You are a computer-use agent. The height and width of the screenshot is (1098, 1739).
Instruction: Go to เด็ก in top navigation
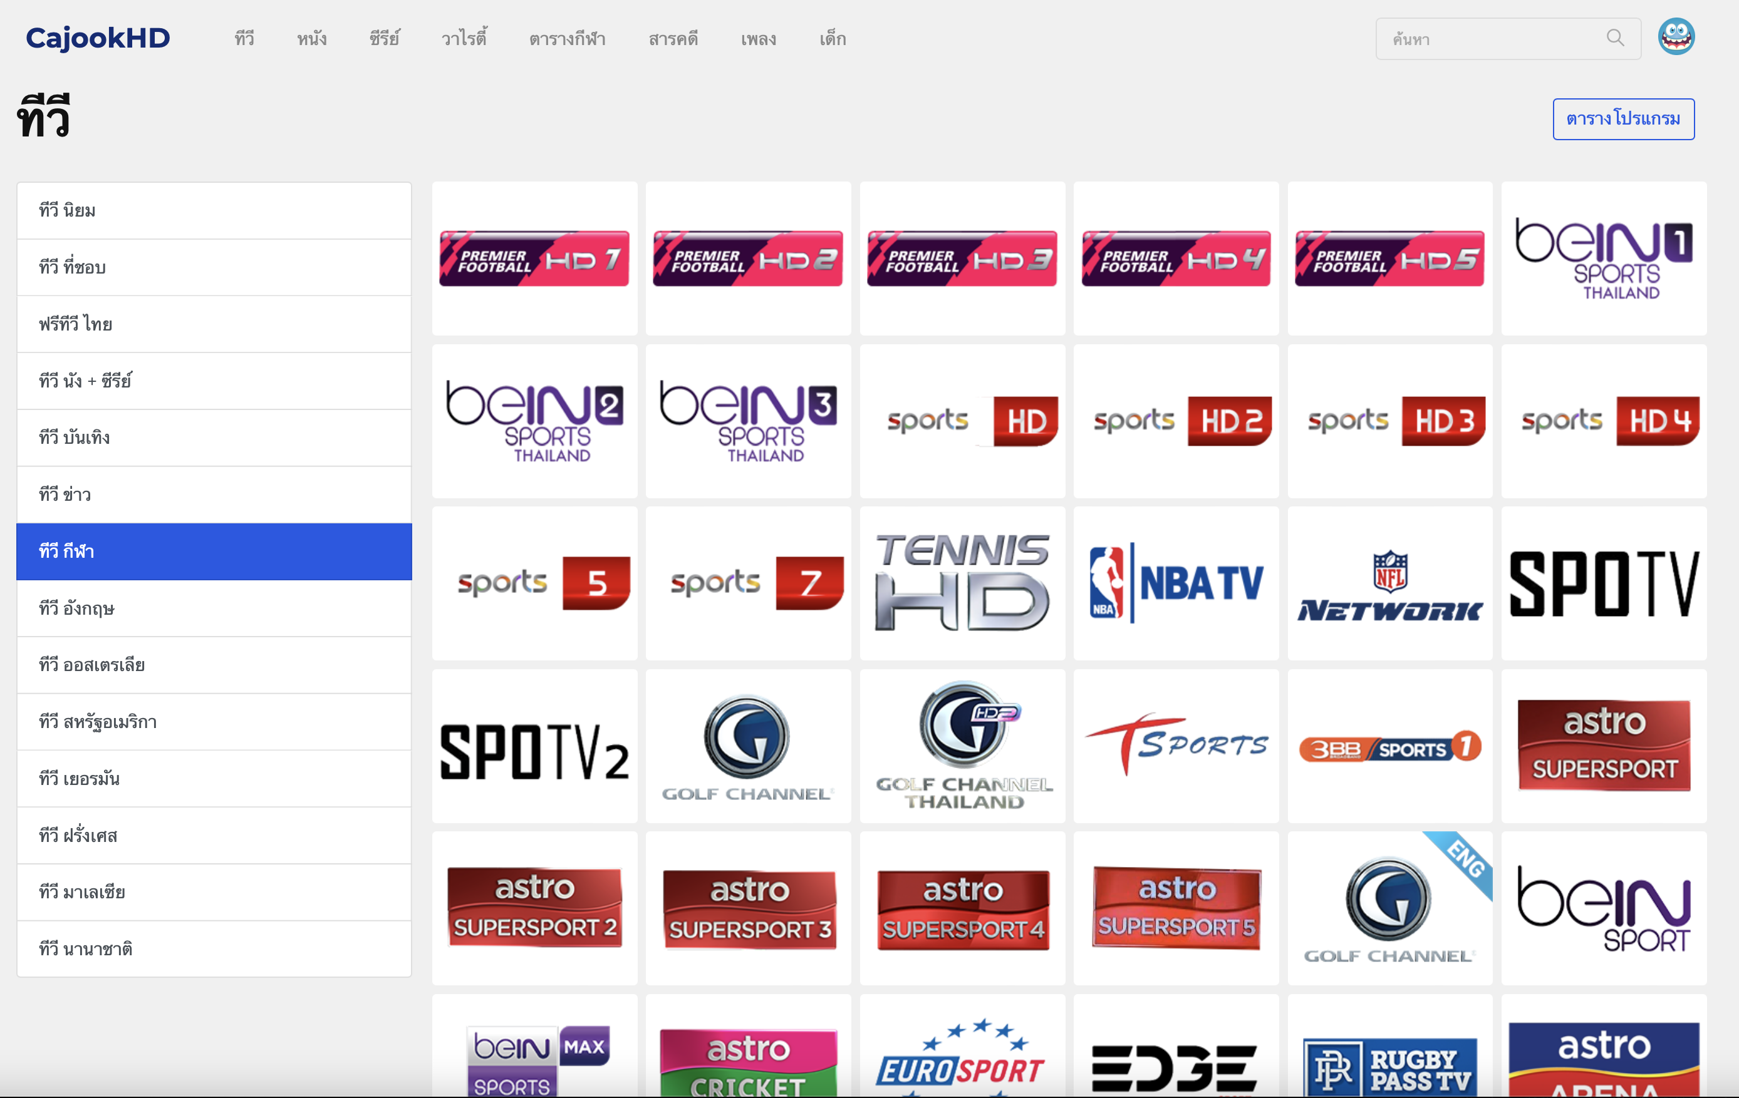pos(833,39)
